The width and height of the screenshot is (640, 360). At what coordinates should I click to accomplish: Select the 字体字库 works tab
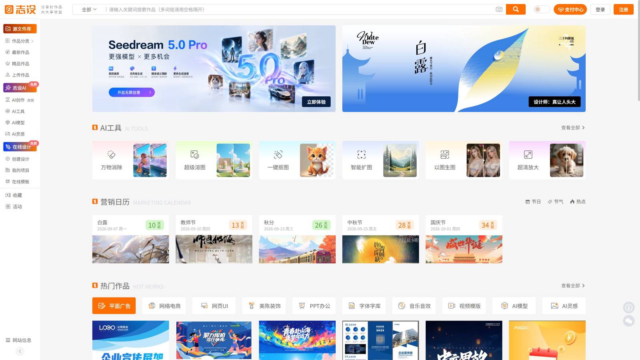364,306
